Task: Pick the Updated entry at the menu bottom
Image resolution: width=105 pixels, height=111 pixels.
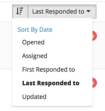Action: (x=34, y=97)
